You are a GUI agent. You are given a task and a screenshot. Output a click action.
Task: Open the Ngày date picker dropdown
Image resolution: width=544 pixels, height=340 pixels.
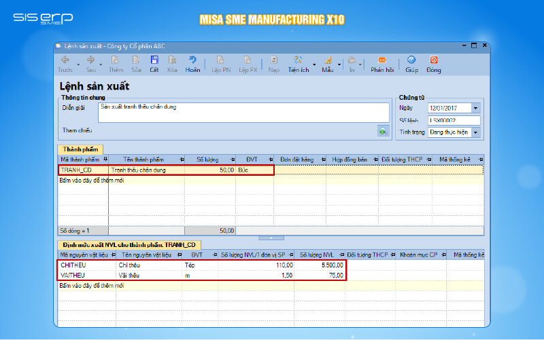pyautogui.click(x=475, y=109)
